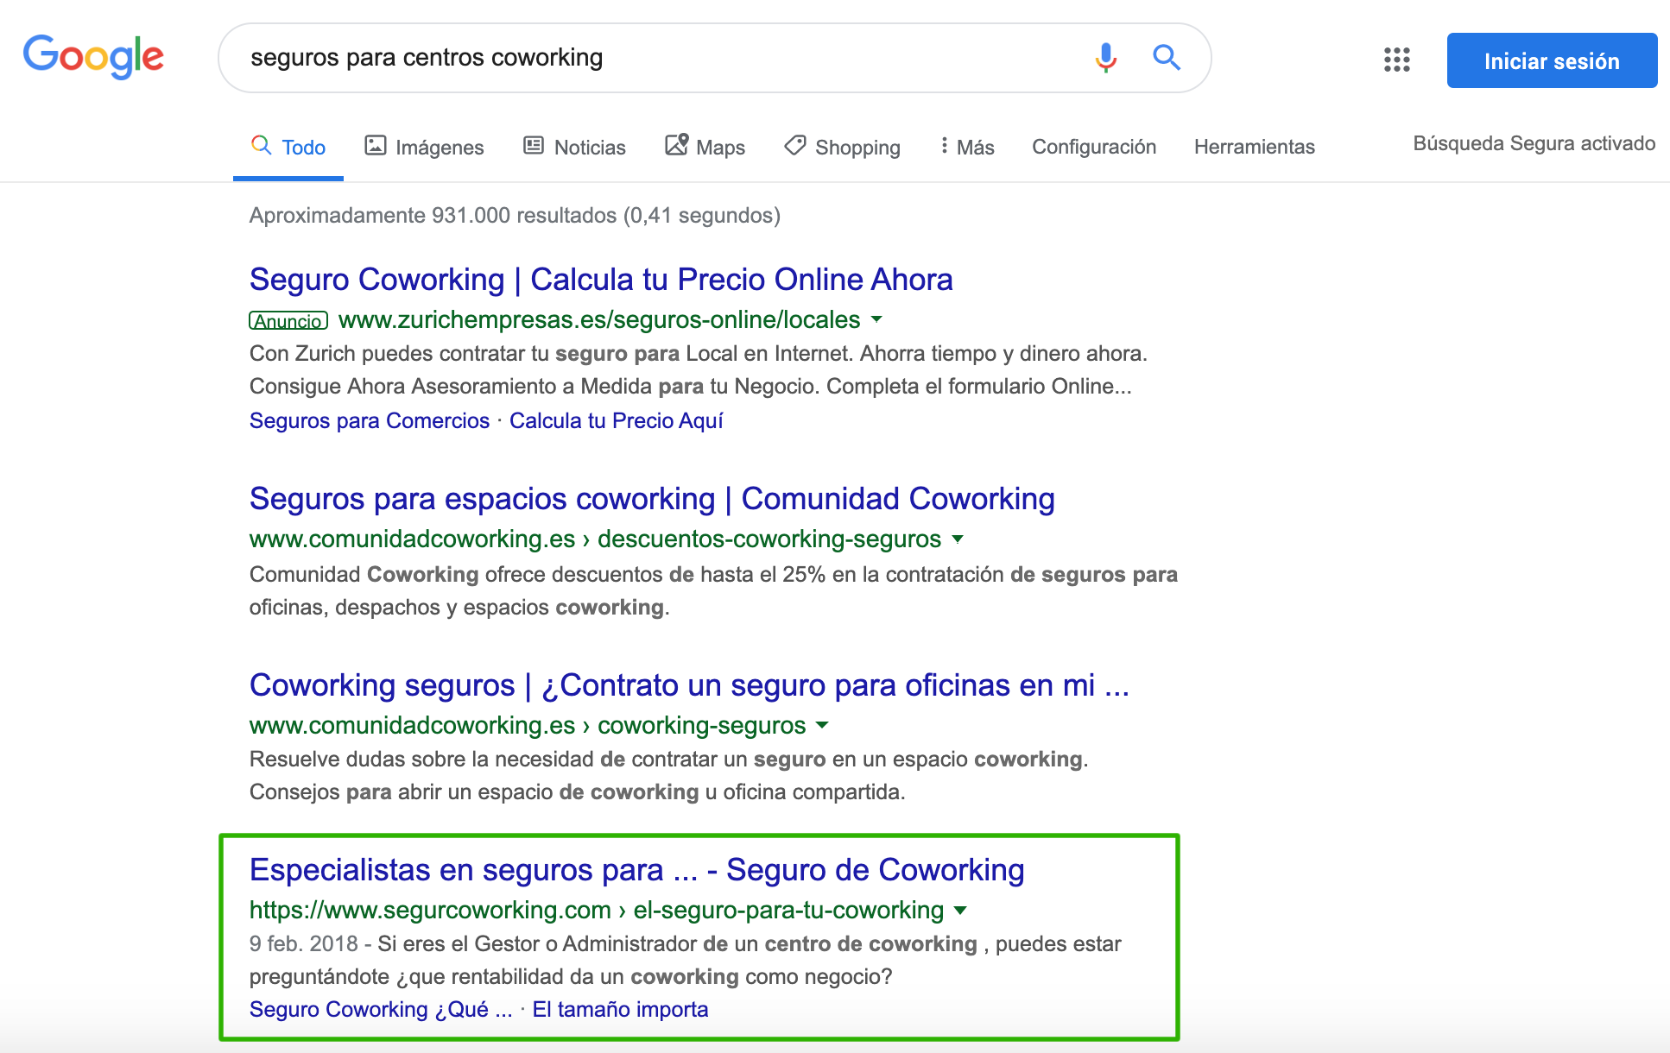Expand dropdown beside descuentos-coworking-seguros URL

pyautogui.click(x=957, y=539)
